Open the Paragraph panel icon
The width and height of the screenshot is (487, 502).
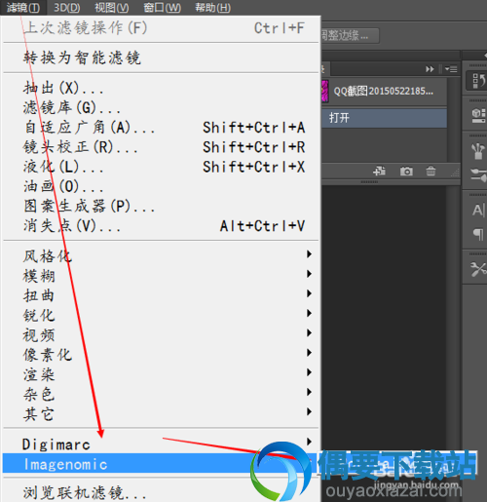(x=478, y=234)
